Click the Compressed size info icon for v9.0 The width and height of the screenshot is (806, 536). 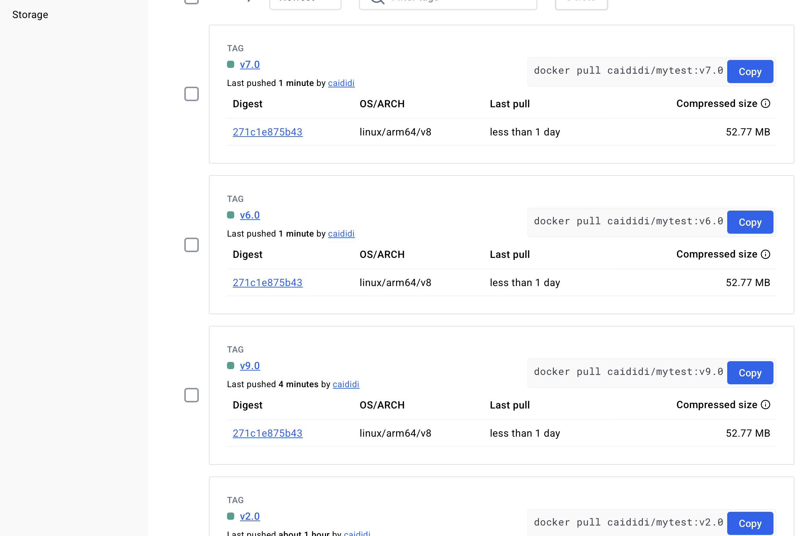[766, 405]
